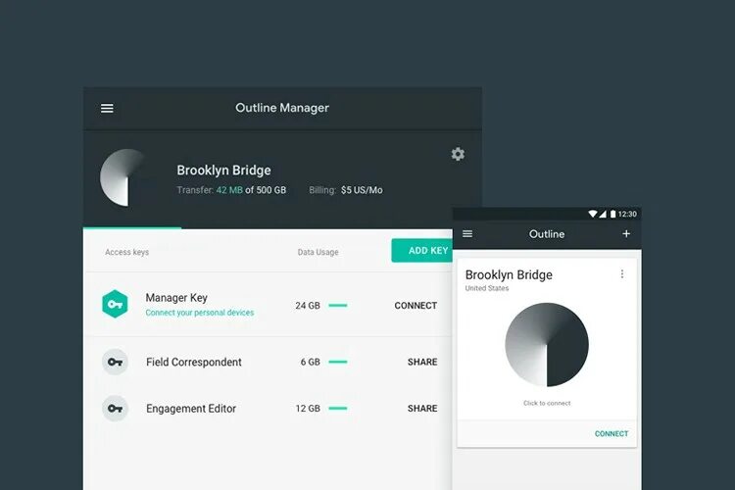
Task: Click CONNECT on the Outline phone card
Action: pyautogui.click(x=612, y=434)
